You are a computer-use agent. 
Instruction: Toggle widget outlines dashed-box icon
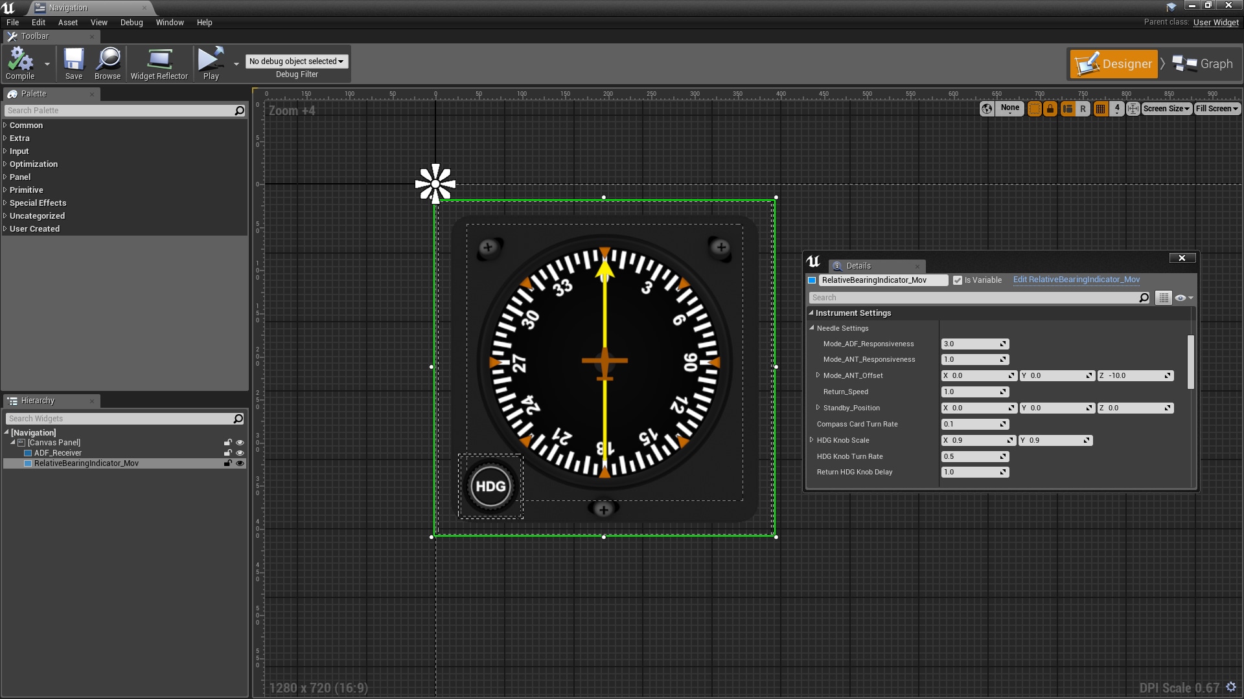click(1035, 109)
